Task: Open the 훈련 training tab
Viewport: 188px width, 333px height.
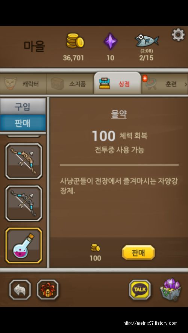Action: click(x=163, y=84)
